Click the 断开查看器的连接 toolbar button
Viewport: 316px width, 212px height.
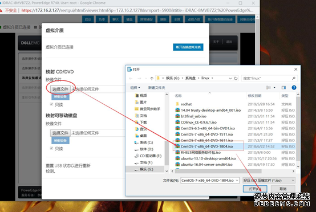[220, 19]
